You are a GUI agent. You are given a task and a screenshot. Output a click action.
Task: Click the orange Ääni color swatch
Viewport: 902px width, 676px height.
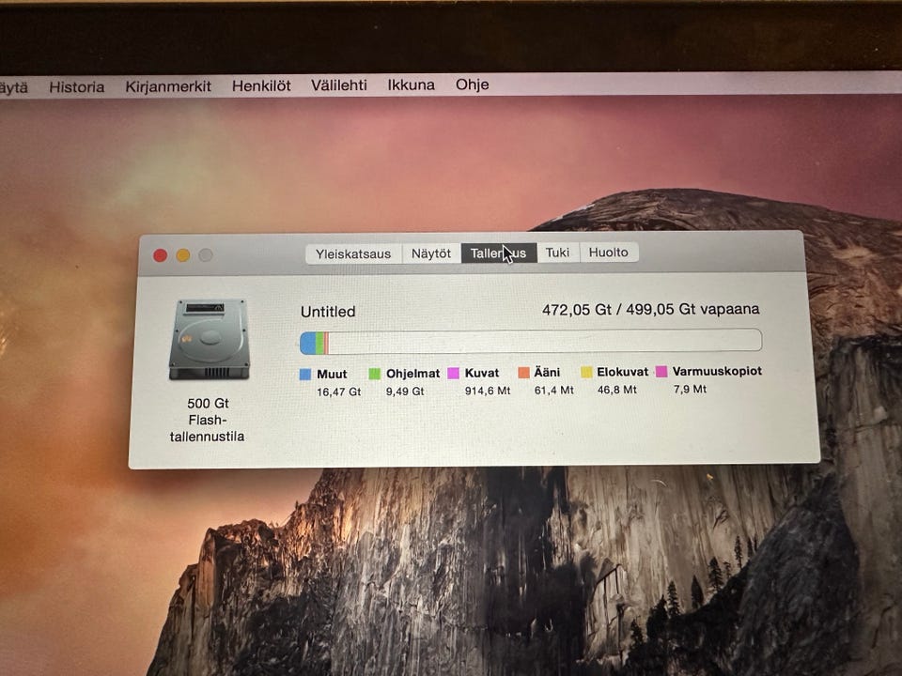click(523, 373)
